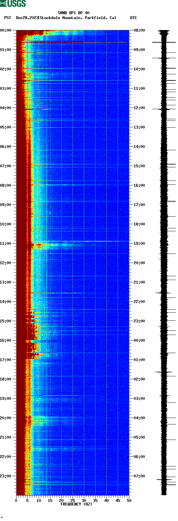Click the 08:00 UTC axis label

coord(139,30)
